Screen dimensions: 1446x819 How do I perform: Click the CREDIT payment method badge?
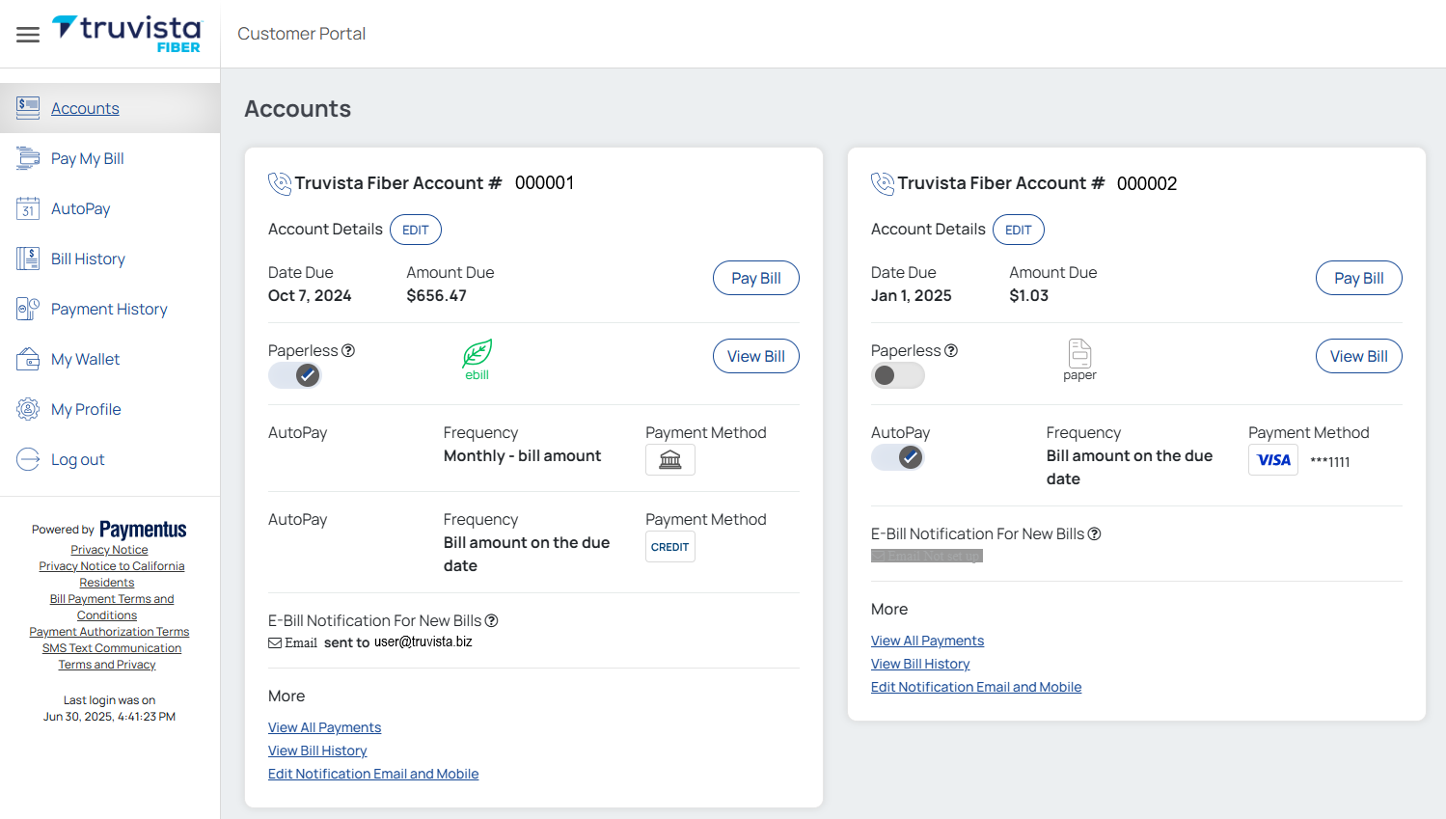click(669, 547)
